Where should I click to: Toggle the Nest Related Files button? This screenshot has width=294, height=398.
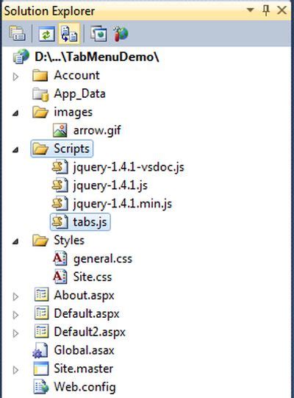point(69,34)
